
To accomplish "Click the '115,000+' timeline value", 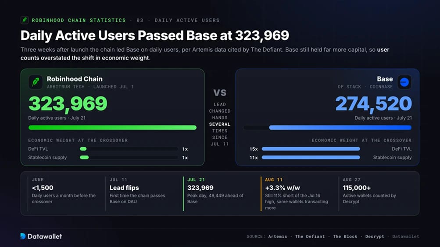I will 357,187.
